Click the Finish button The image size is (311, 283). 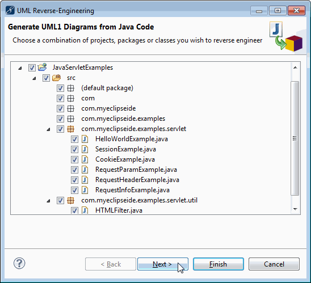[x=218, y=264]
